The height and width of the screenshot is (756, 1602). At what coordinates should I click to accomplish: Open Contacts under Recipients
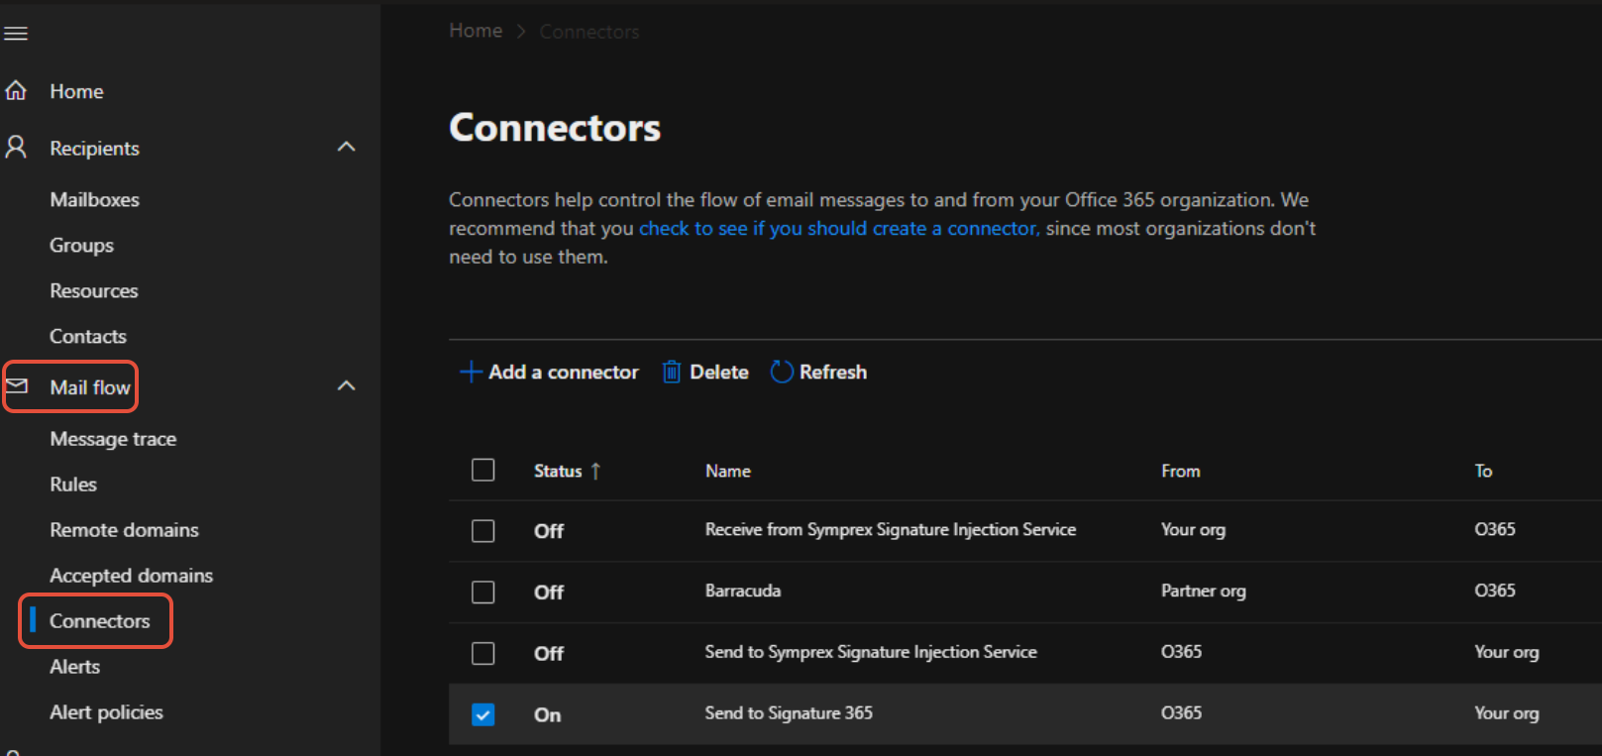coord(88,336)
